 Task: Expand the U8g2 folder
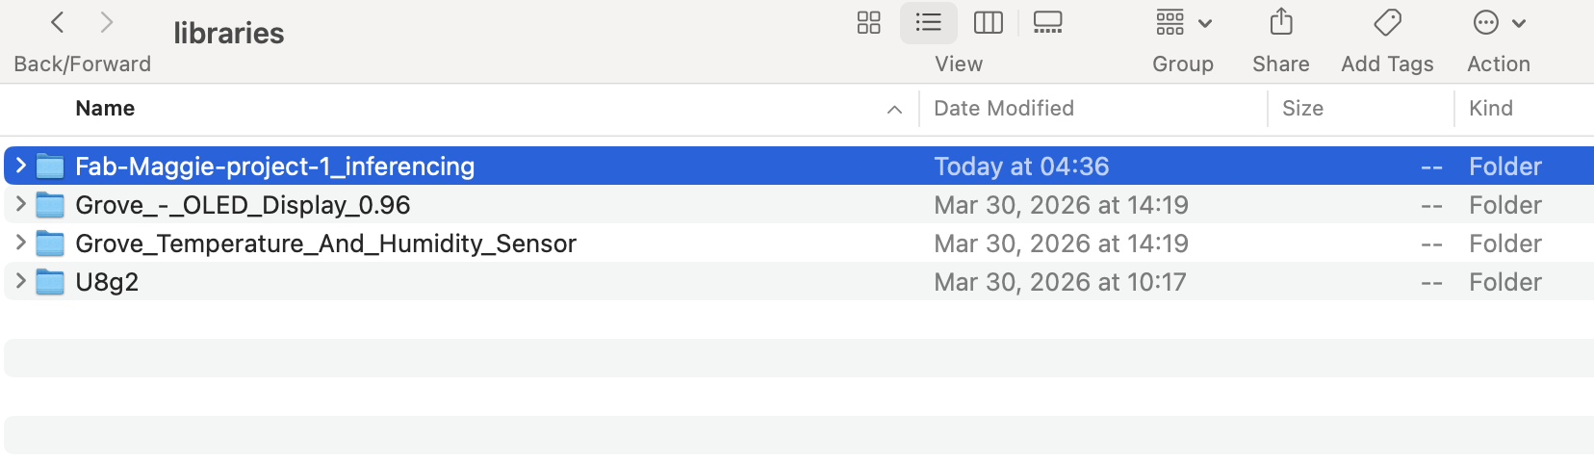[20, 281]
